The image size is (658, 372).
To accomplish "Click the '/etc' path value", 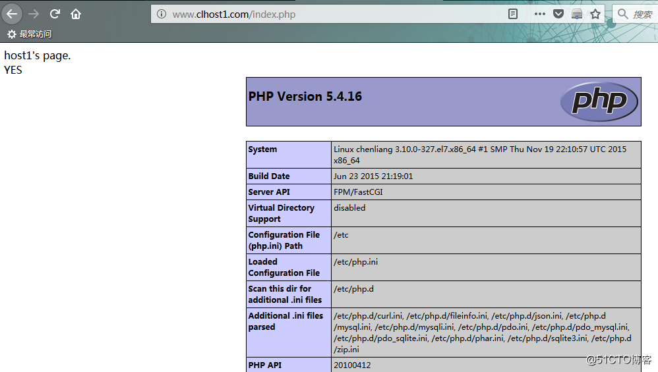I will pyautogui.click(x=341, y=235).
